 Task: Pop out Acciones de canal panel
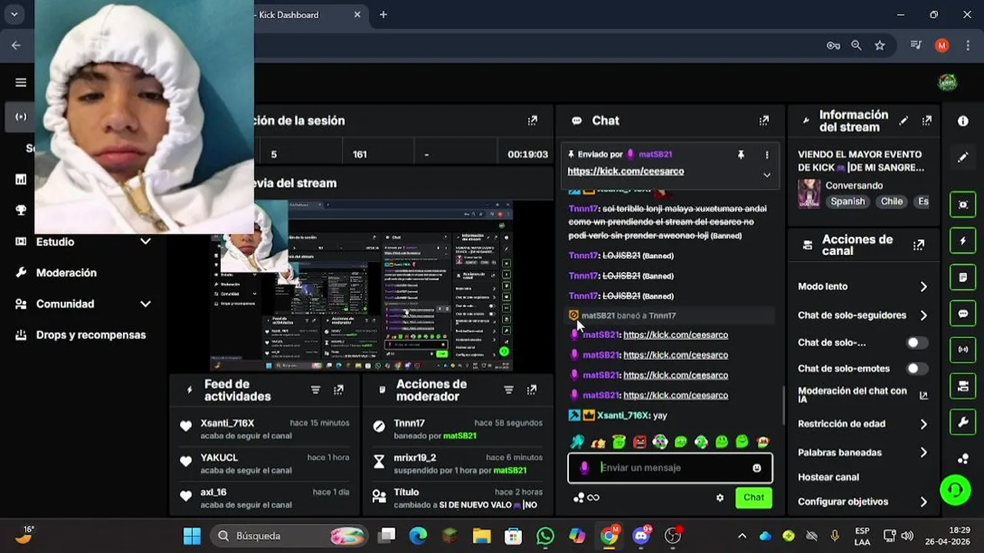point(919,245)
